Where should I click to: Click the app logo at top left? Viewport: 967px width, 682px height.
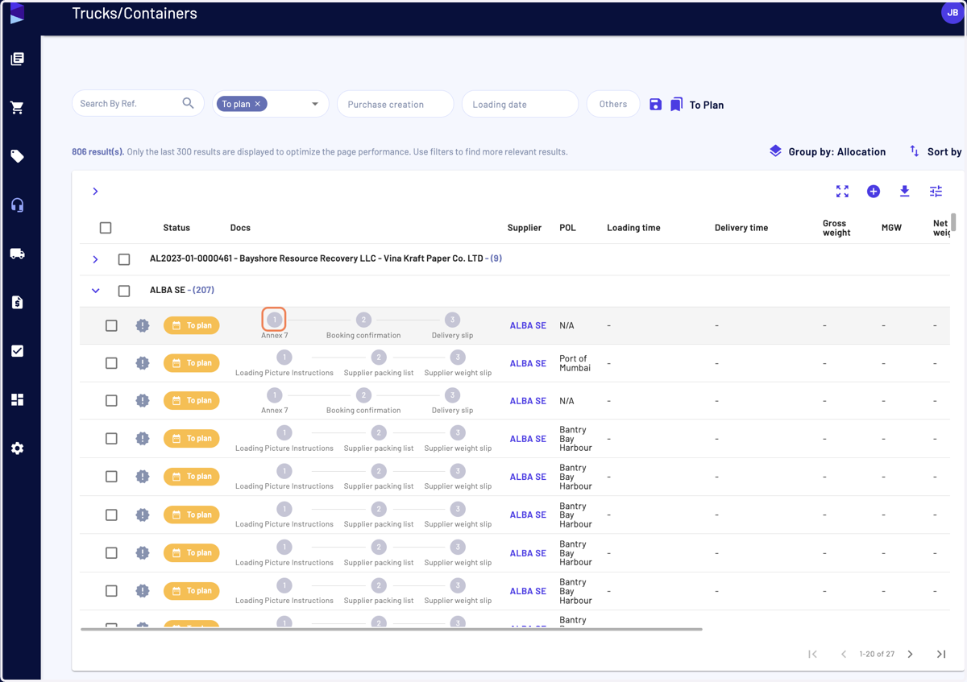(x=17, y=14)
